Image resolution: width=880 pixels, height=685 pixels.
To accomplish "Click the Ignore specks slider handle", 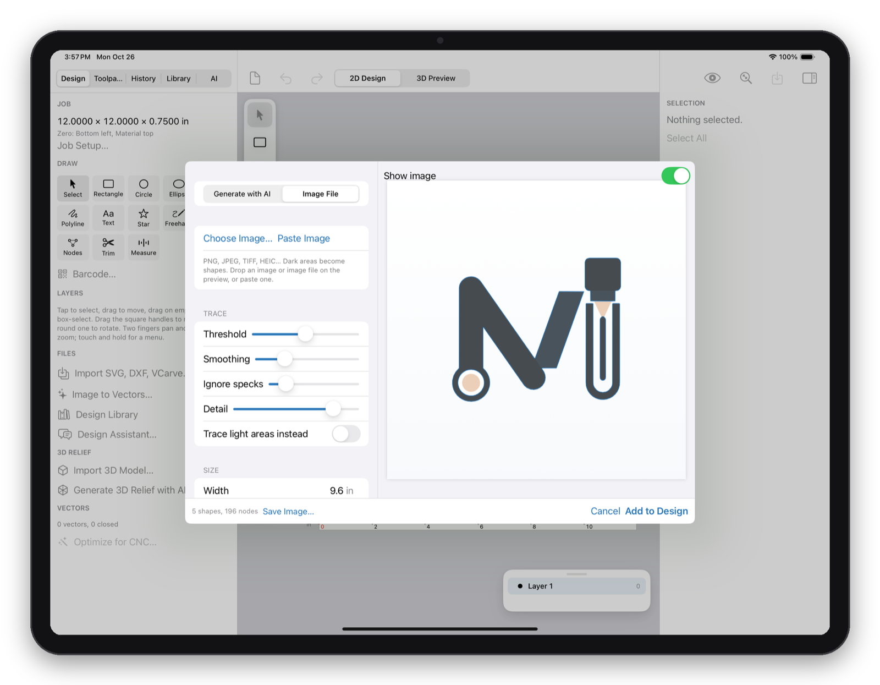I will tap(285, 384).
